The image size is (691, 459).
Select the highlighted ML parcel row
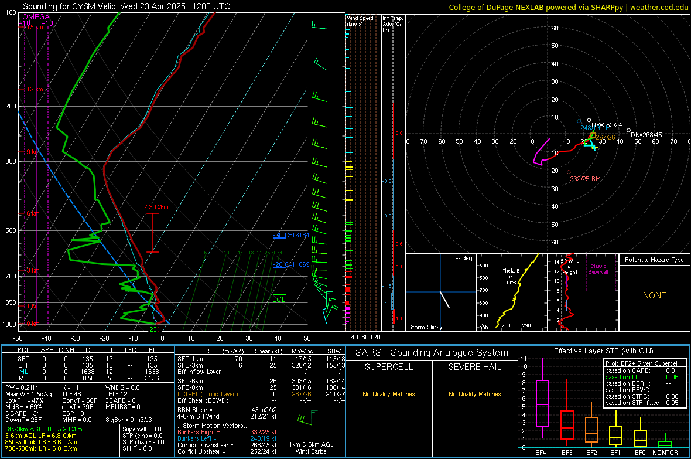88,372
